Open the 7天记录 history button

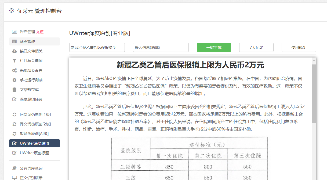[x=256, y=47]
